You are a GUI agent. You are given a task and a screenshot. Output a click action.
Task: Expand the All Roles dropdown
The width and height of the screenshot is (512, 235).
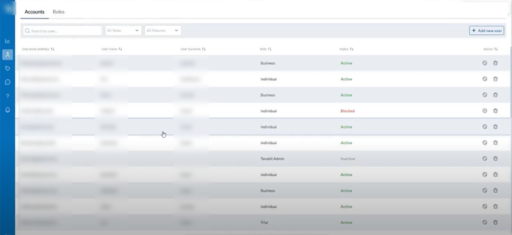tap(123, 31)
